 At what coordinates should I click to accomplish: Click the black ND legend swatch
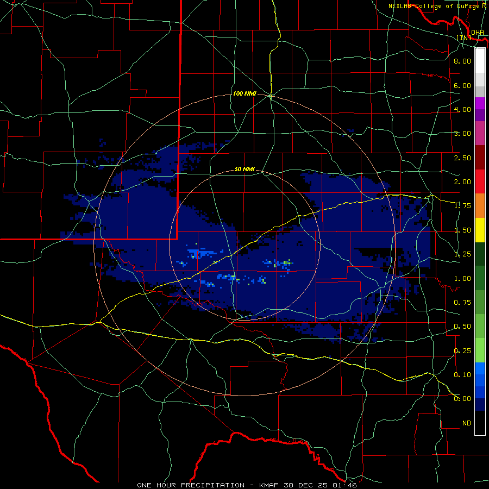click(x=480, y=423)
